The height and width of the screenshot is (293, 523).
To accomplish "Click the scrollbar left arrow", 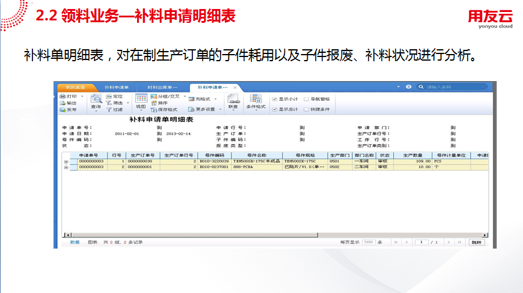I will tap(67, 235).
